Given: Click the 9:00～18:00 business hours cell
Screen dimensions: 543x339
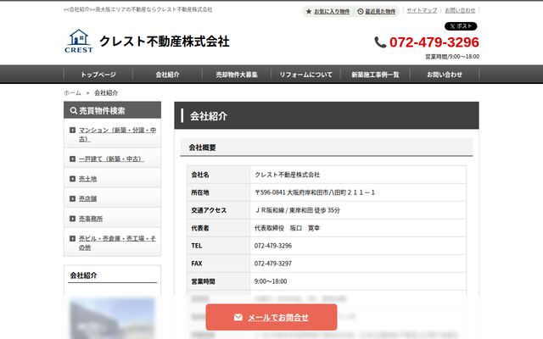Looking at the screenshot, I should pyautogui.click(x=358, y=281).
